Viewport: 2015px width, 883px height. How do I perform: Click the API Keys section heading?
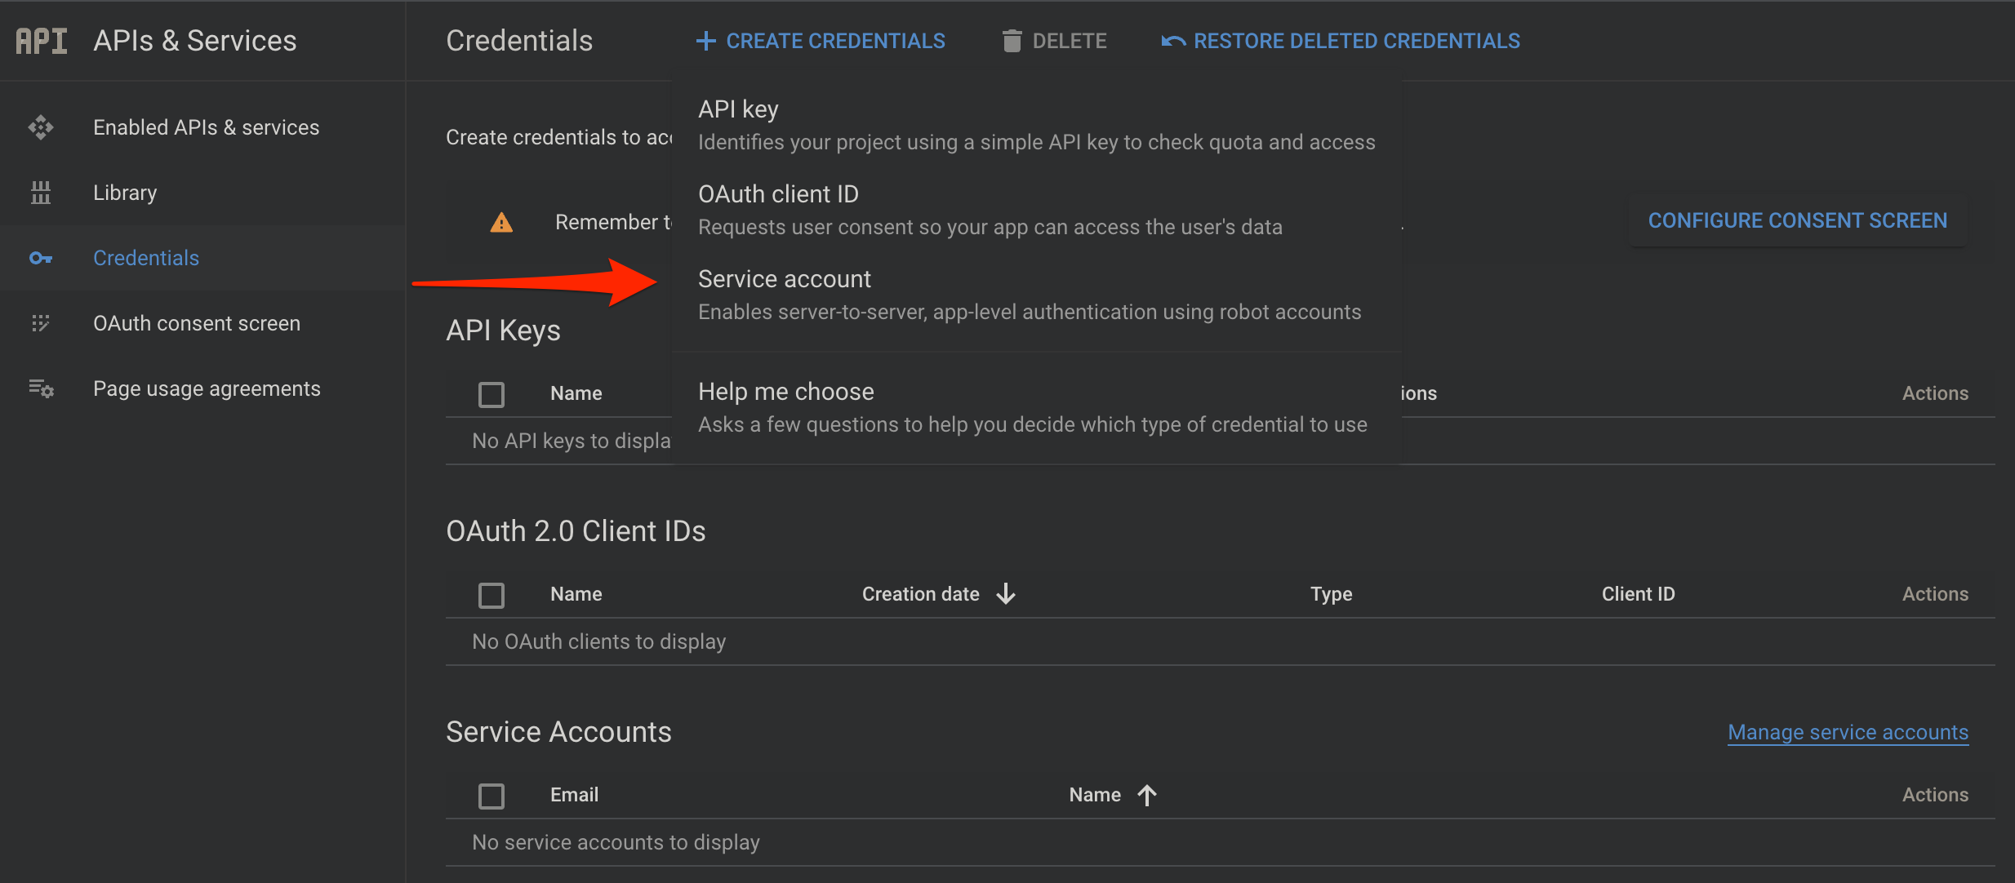pos(503,331)
